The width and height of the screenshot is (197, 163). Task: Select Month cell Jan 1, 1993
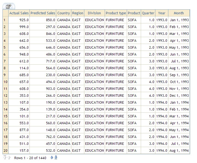pyautogui.click(x=179, y=20)
